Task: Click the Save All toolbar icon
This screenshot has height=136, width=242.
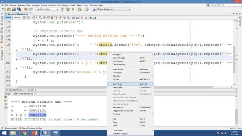Action: (x=19, y=9)
